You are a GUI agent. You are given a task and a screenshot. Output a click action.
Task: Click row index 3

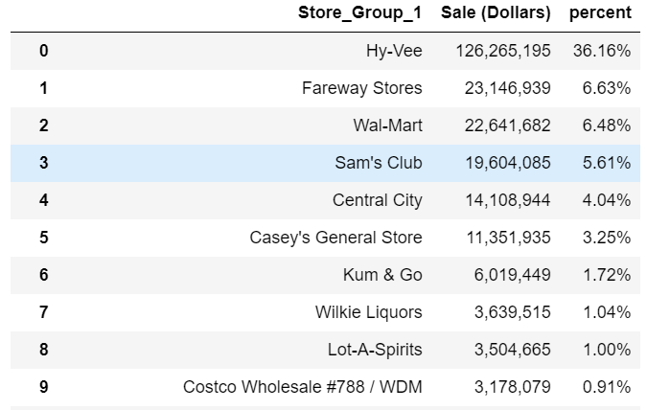(x=43, y=163)
